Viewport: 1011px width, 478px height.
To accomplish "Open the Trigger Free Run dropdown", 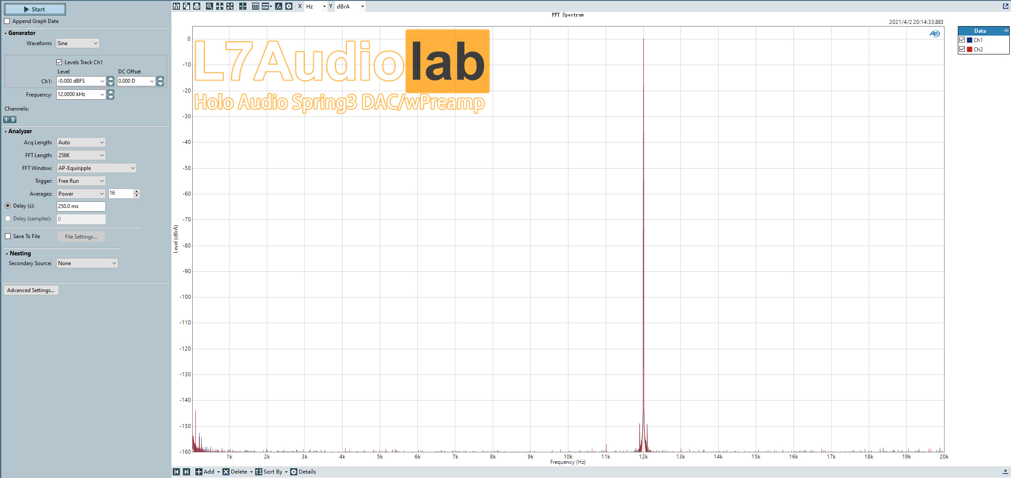I will (x=81, y=181).
